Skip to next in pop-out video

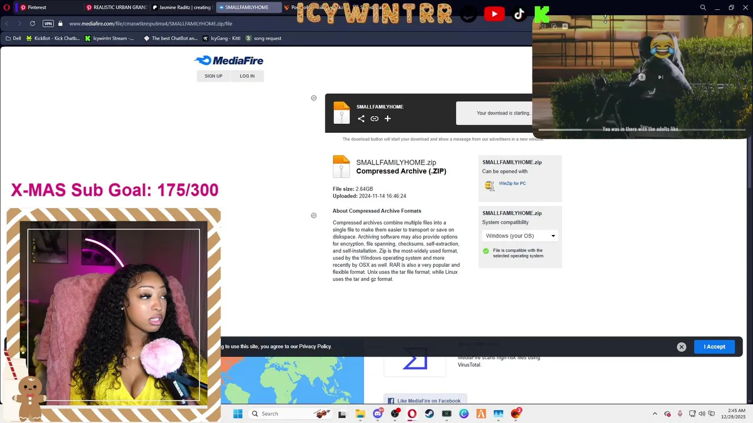(x=661, y=77)
